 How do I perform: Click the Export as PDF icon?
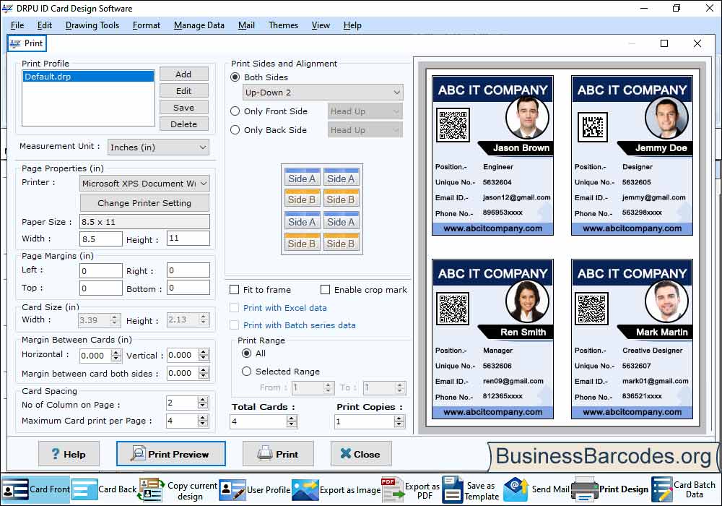tap(393, 490)
